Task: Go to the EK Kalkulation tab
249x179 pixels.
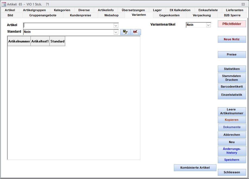Action: tap(180, 10)
